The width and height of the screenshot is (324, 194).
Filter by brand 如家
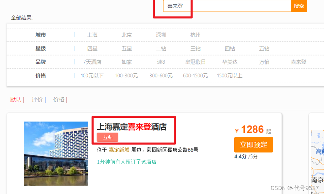[x=127, y=62]
